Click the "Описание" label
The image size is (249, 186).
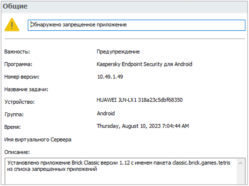(x=17, y=152)
